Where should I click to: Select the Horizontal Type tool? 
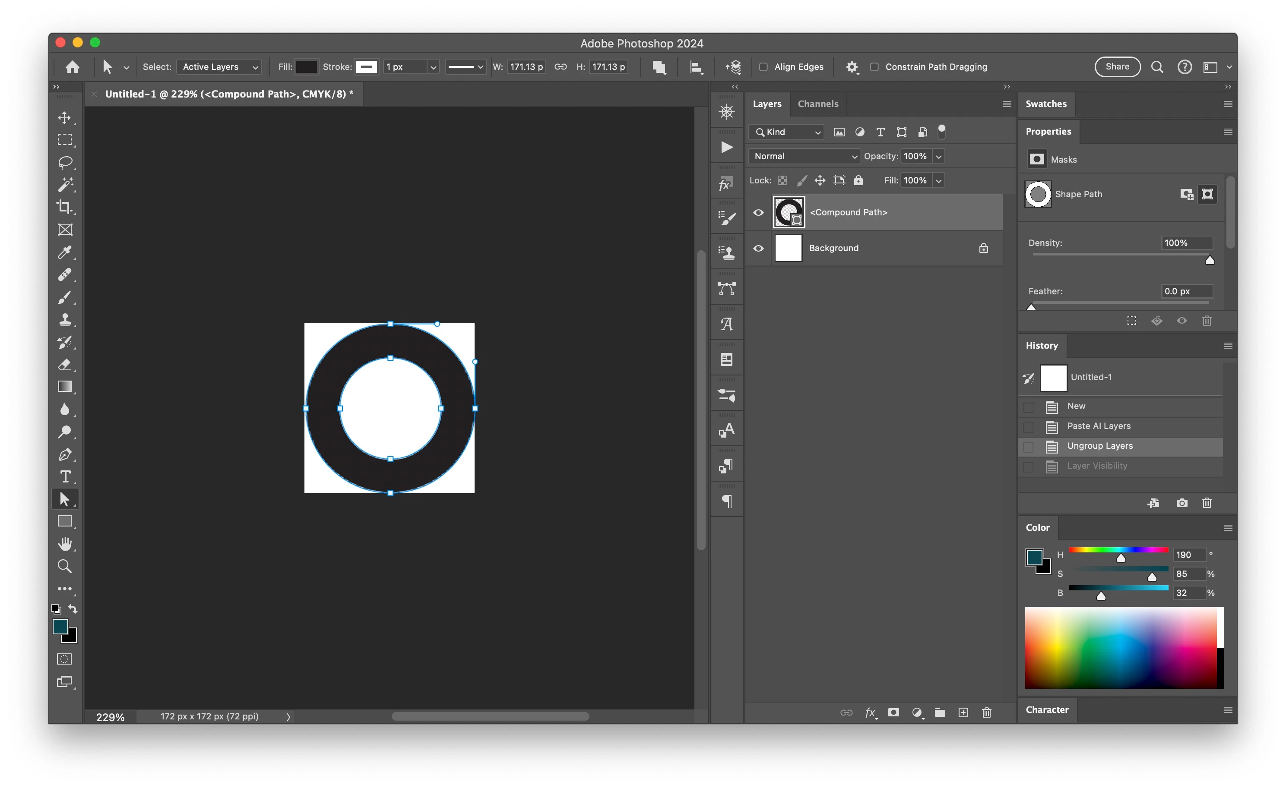[65, 477]
